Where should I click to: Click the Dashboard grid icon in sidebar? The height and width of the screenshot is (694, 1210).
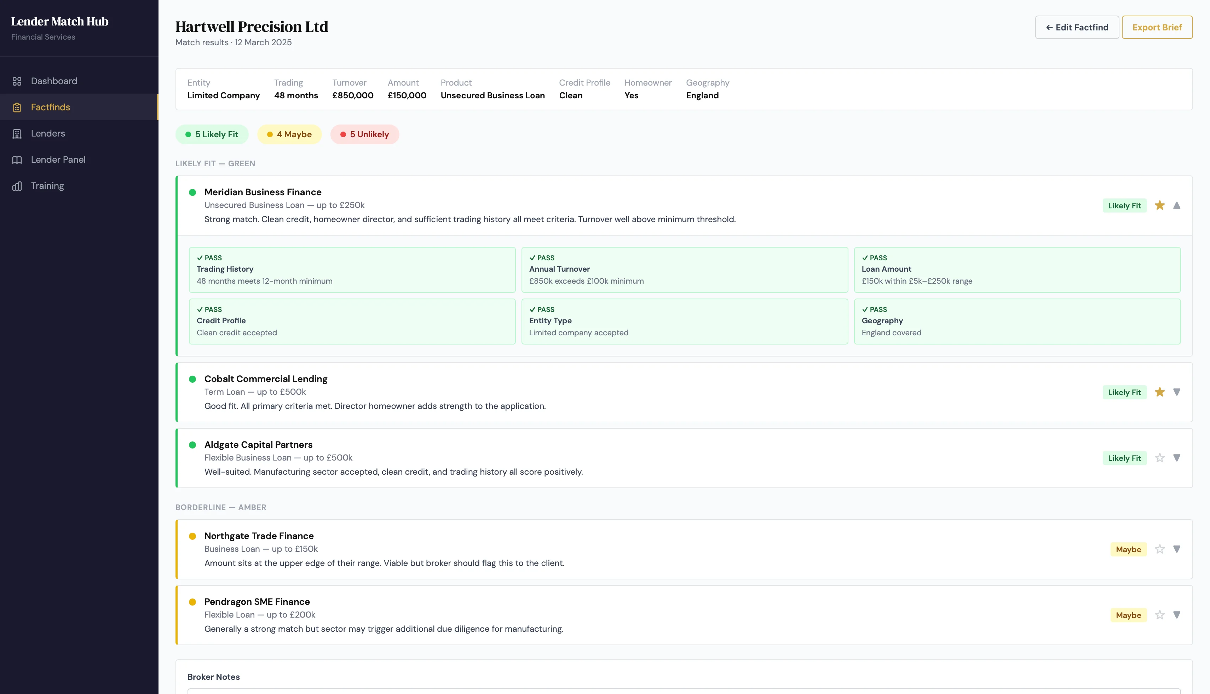coord(17,81)
